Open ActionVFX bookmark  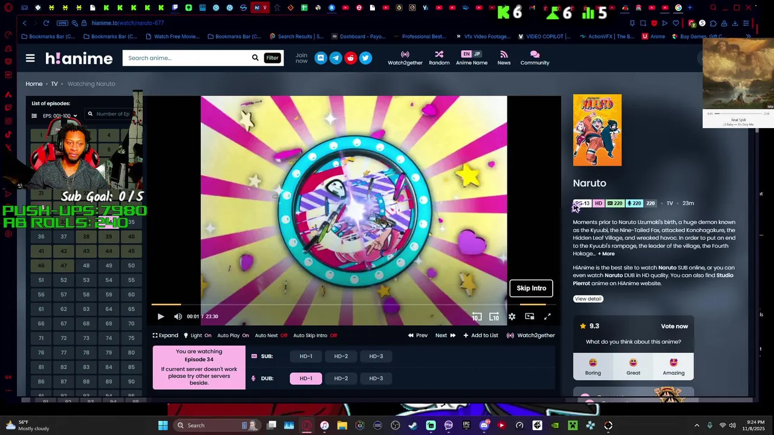pos(607,36)
